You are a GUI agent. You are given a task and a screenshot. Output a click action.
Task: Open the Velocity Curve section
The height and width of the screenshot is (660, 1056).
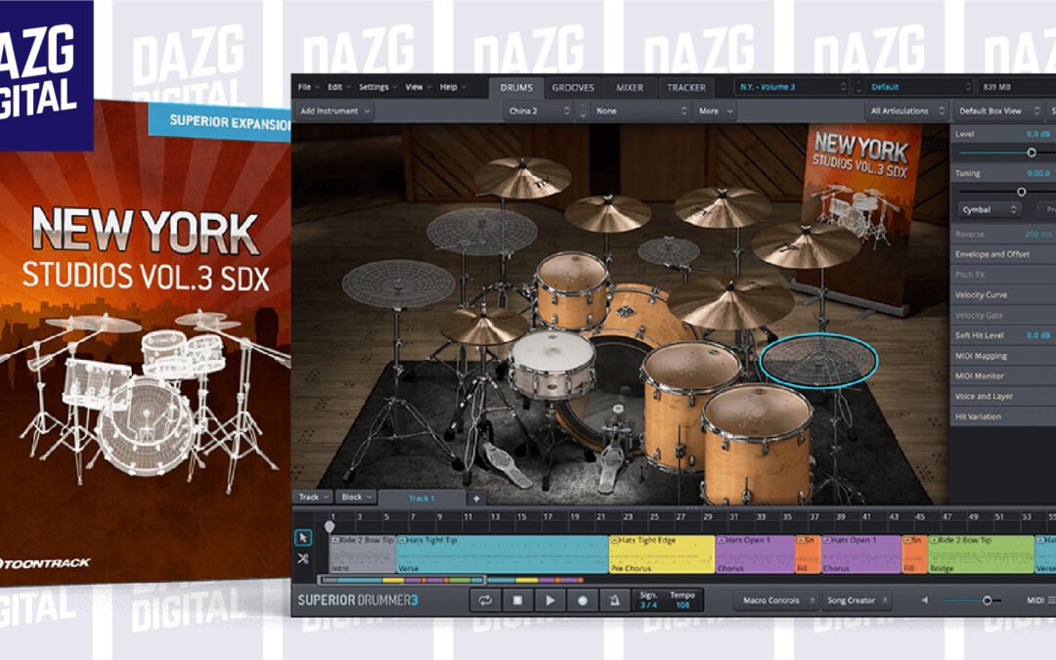[1003, 295]
